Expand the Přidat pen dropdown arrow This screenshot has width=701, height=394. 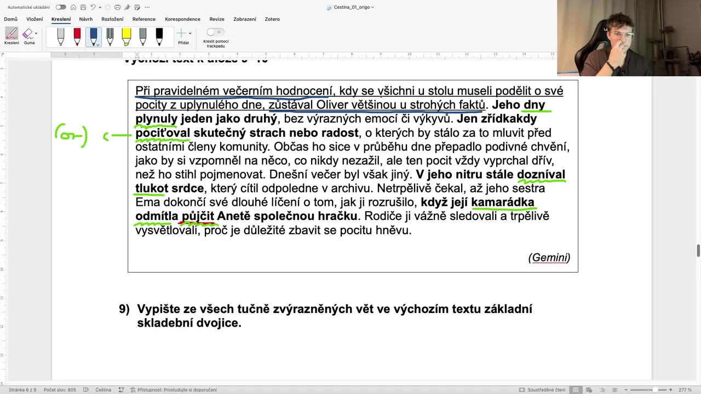[190, 33]
